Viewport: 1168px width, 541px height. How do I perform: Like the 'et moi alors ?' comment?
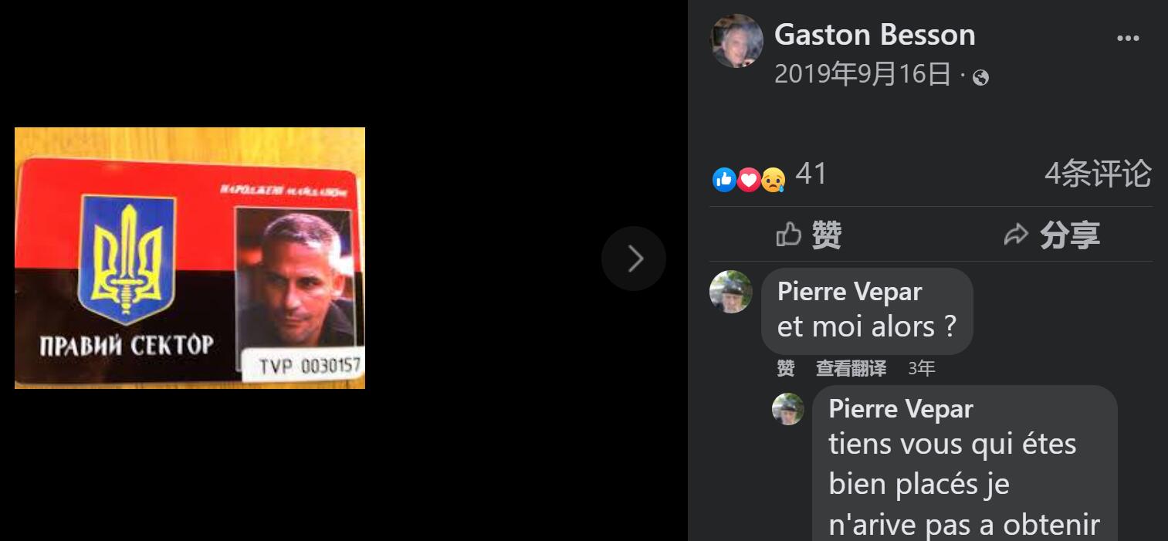coord(786,369)
